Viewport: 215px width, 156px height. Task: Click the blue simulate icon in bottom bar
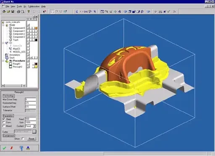(28, 148)
